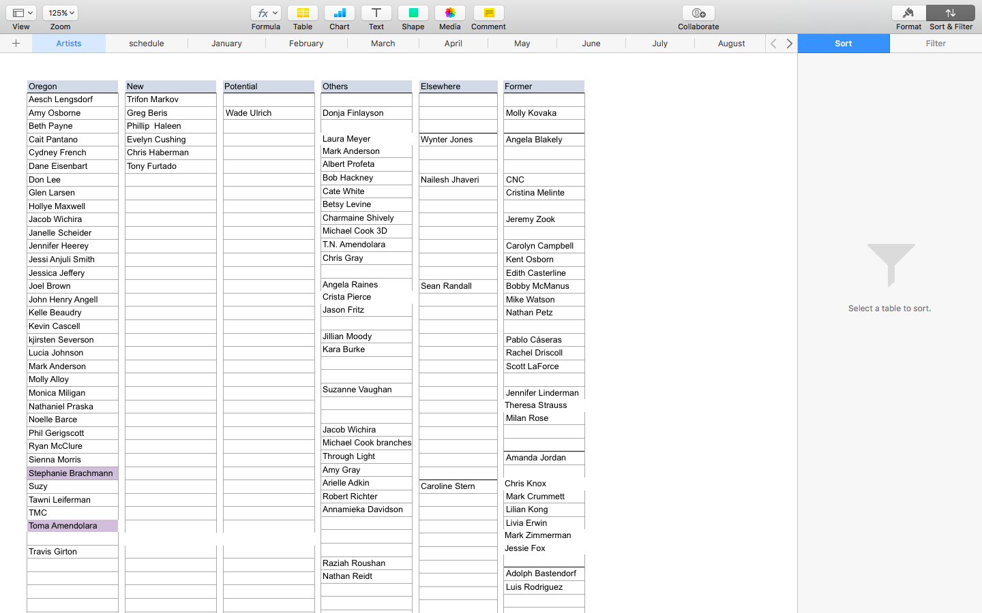
Task: Click the Suzanne Vaughan cell
Action: [x=366, y=390]
